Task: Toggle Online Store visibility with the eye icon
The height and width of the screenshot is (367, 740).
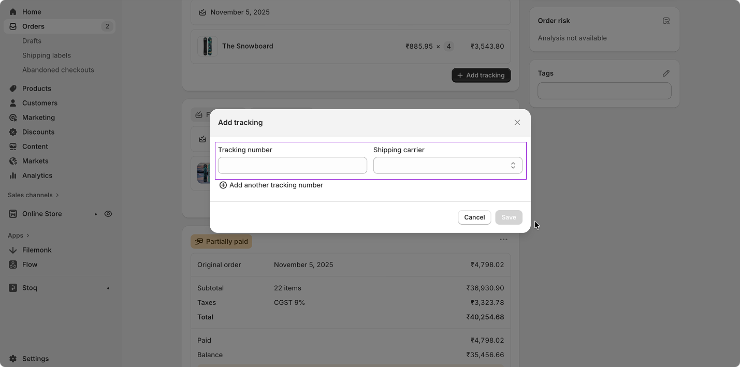Action: [x=108, y=213]
